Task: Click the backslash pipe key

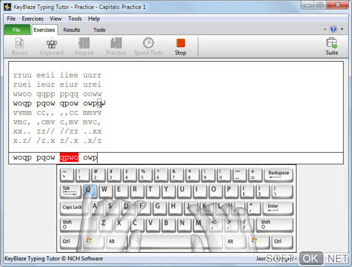Action: click(282, 191)
